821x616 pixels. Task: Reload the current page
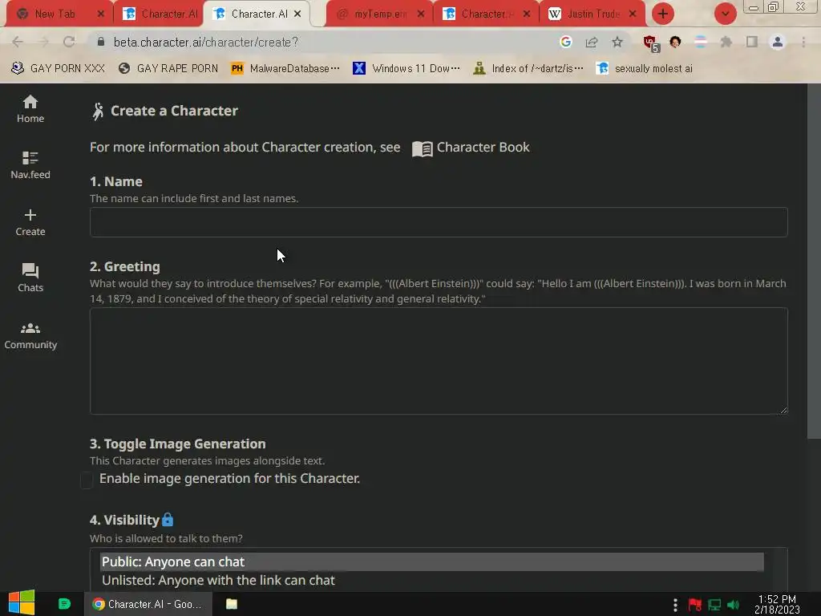(x=69, y=42)
